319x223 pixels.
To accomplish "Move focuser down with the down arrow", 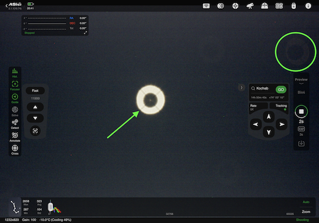I will (35, 118).
